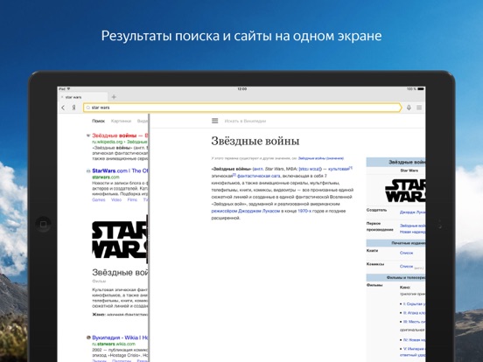Click the 'культовая' link in article
The width and height of the screenshot is (483, 362).
pyautogui.click(x=339, y=169)
